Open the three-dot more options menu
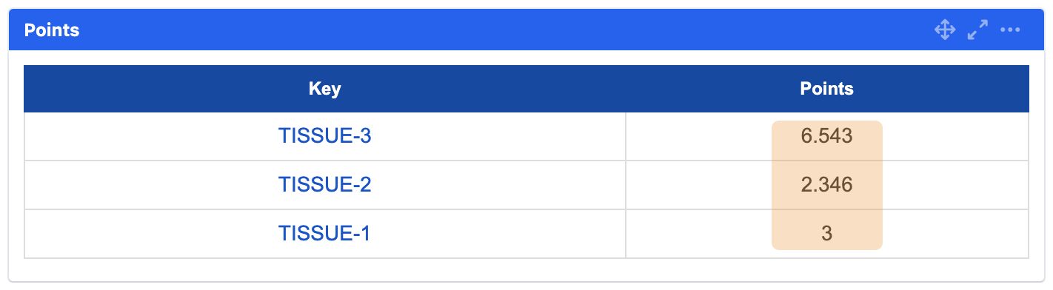Screen dimensions: 1053x290 coord(1011,30)
